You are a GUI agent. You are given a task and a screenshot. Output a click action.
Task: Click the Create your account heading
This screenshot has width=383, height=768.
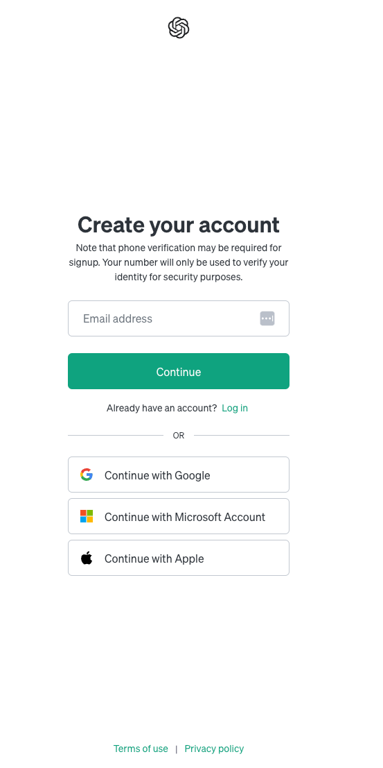tap(179, 225)
